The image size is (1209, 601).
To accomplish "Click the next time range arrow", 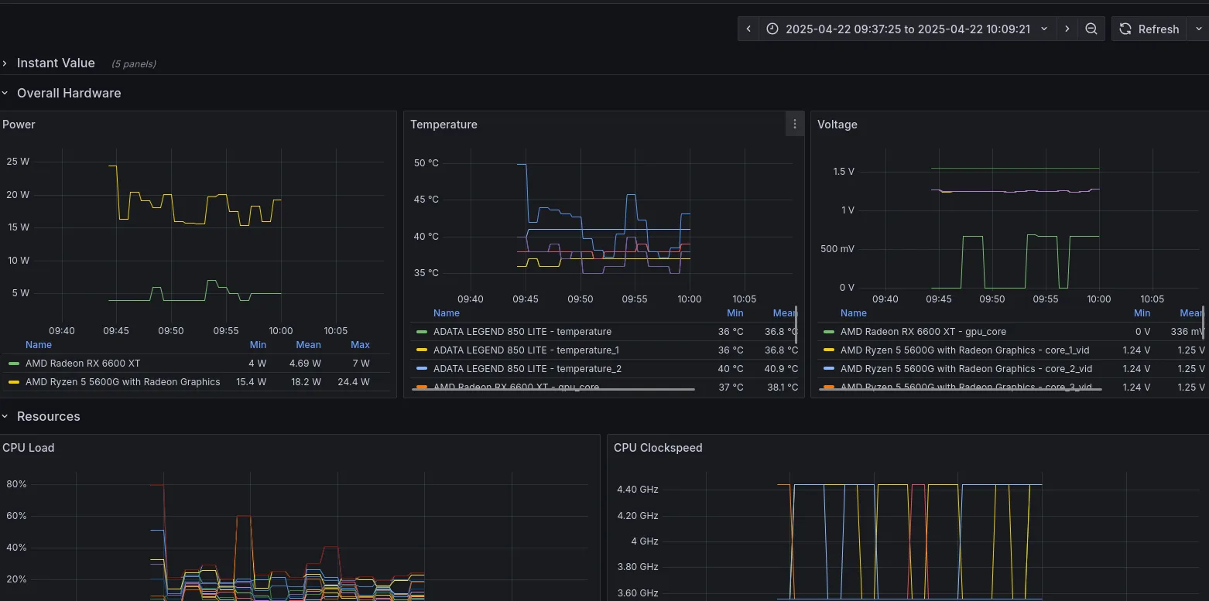I will point(1067,29).
